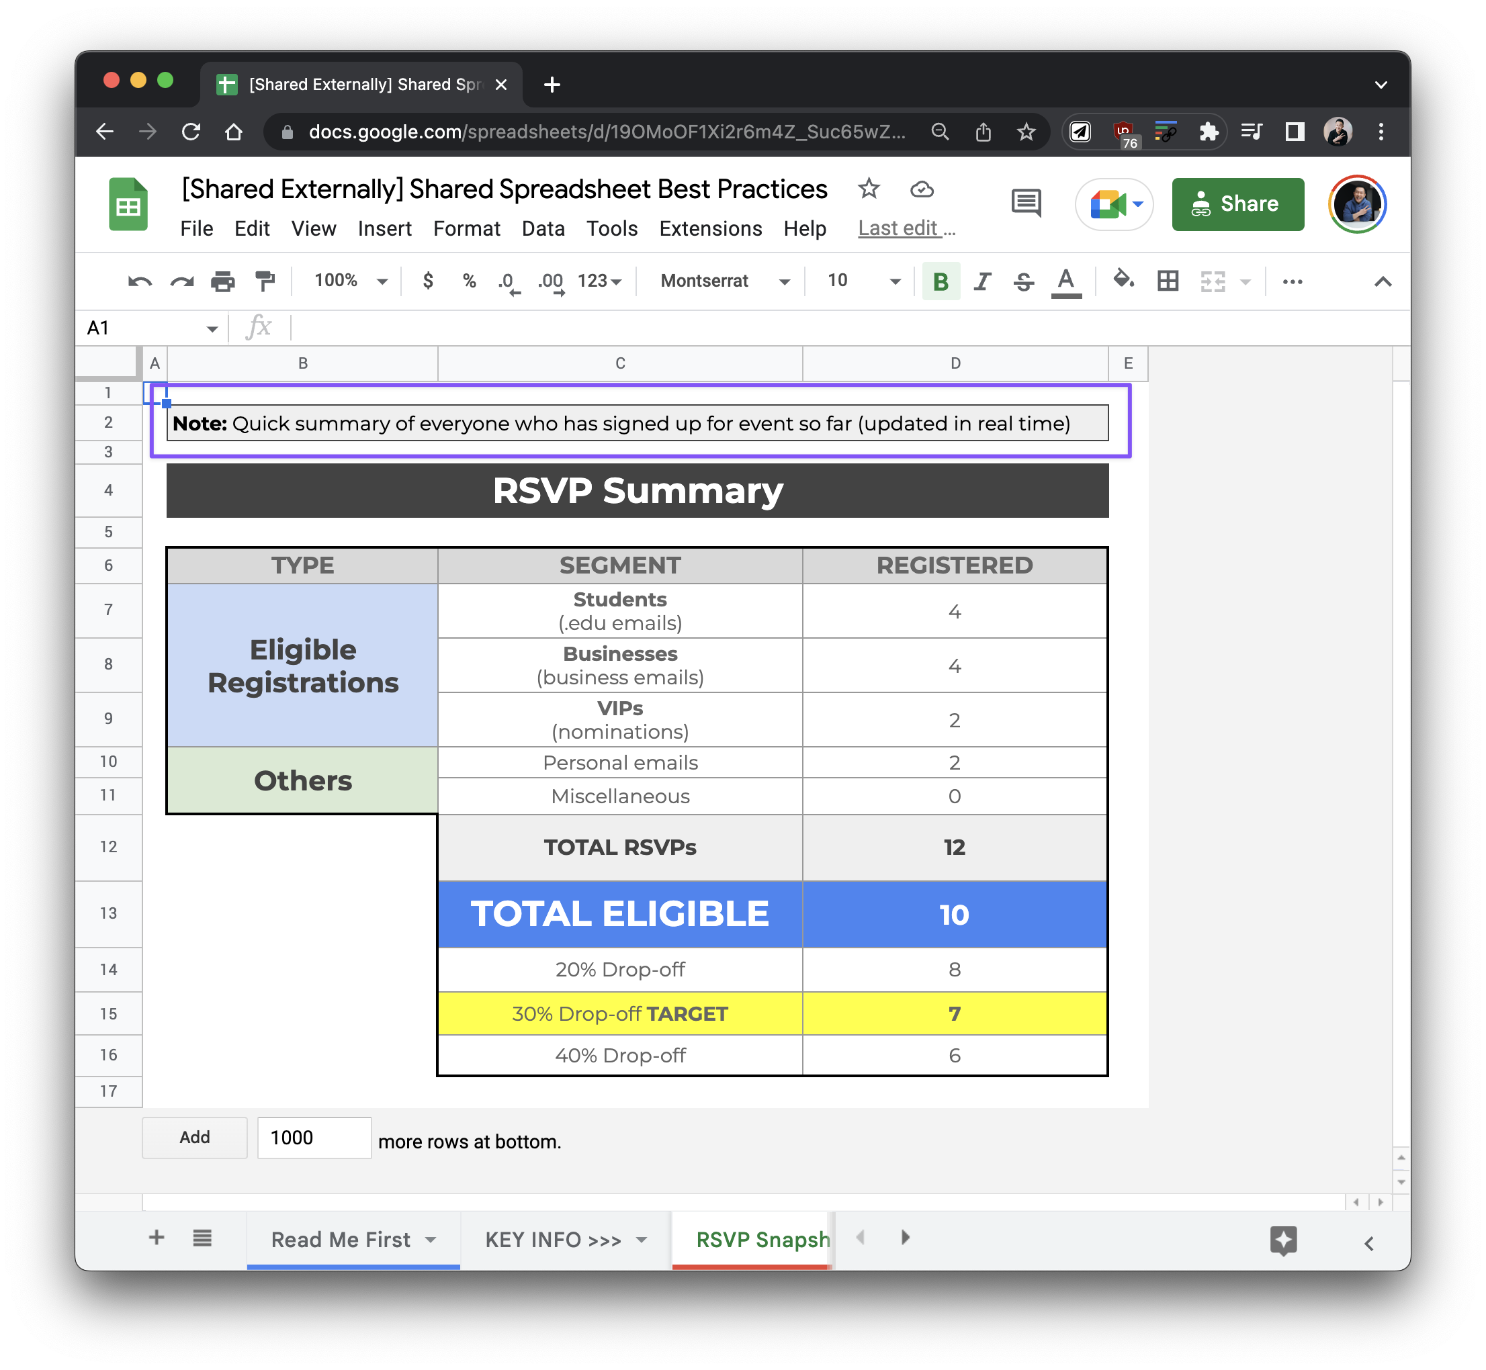Click the rows count input field
The image size is (1486, 1370).
coord(314,1137)
